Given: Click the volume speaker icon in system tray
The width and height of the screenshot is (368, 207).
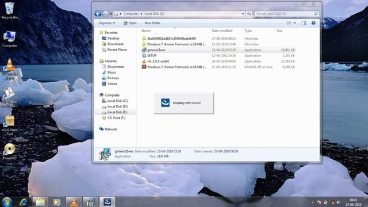Looking at the screenshot, I should coord(339,202).
